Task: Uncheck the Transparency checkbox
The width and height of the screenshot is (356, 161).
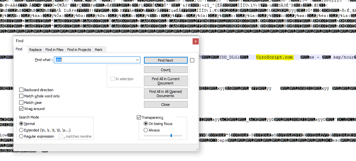Action: click(x=139, y=118)
